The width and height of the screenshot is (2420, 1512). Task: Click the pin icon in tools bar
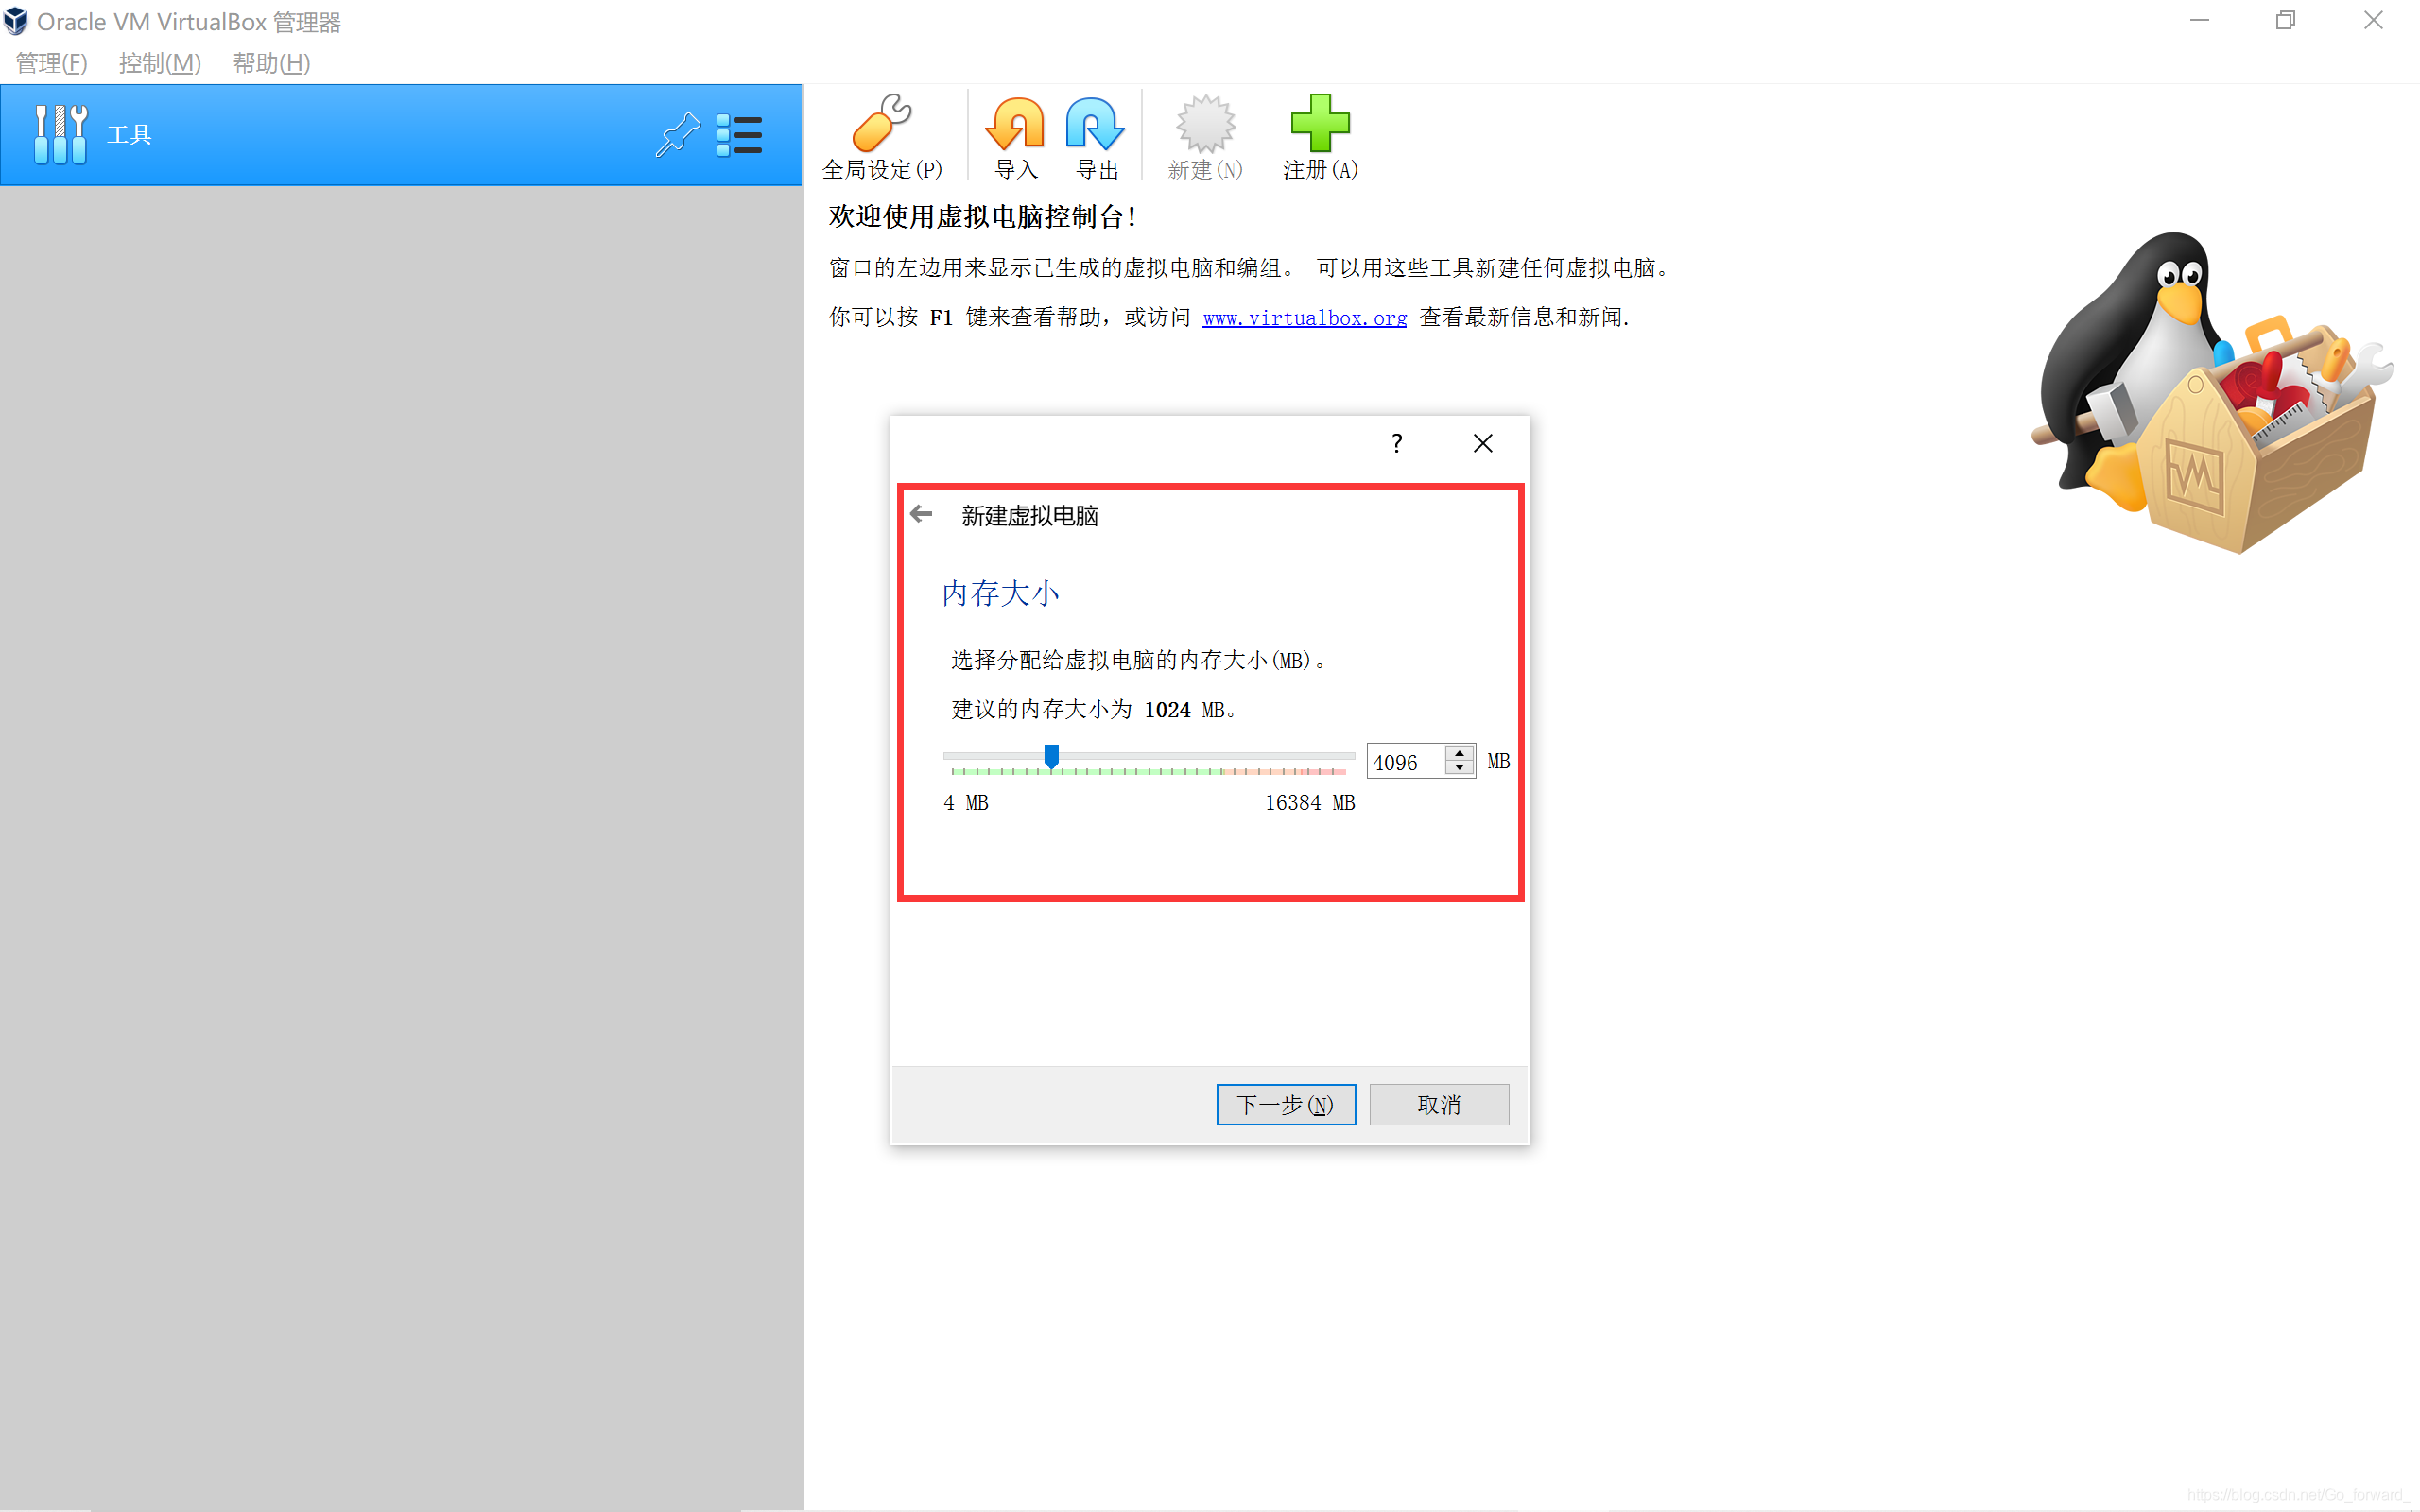pyautogui.click(x=677, y=135)
